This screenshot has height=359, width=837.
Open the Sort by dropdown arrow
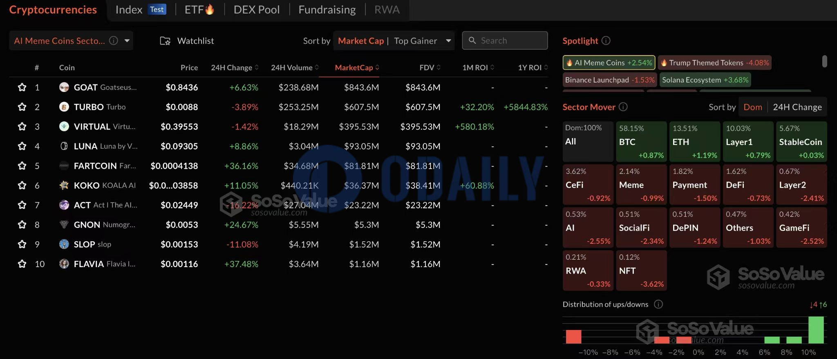coord(448,40)
